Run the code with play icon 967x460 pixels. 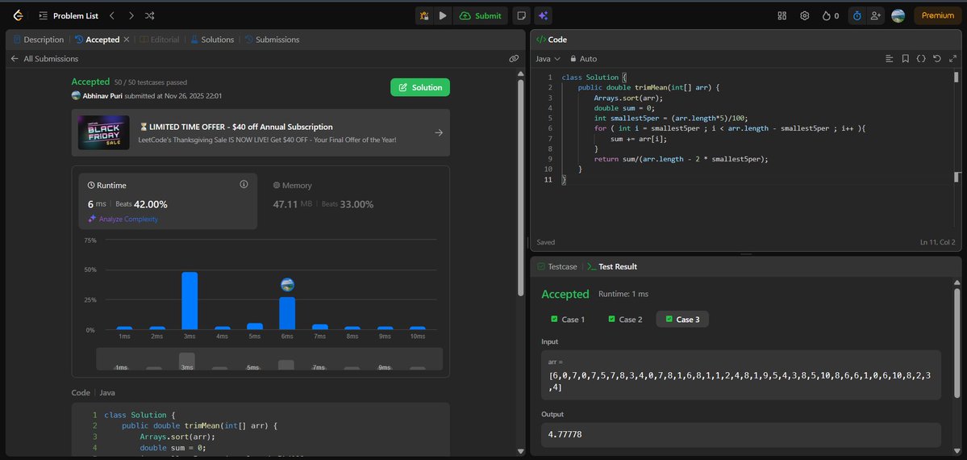coord(443,15)
